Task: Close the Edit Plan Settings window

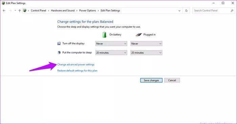Action: click(233, 3)
